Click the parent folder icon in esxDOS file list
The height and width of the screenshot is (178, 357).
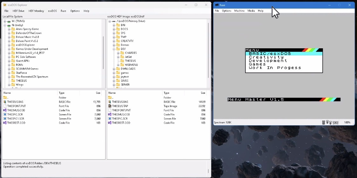[x=110, y=98]
